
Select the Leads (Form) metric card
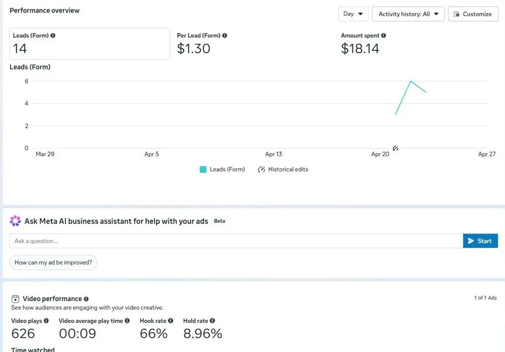[x=90, y=44]
